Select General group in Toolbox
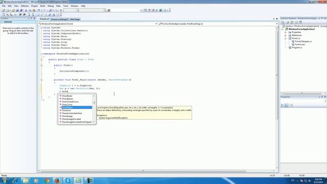 pos(18,21)
